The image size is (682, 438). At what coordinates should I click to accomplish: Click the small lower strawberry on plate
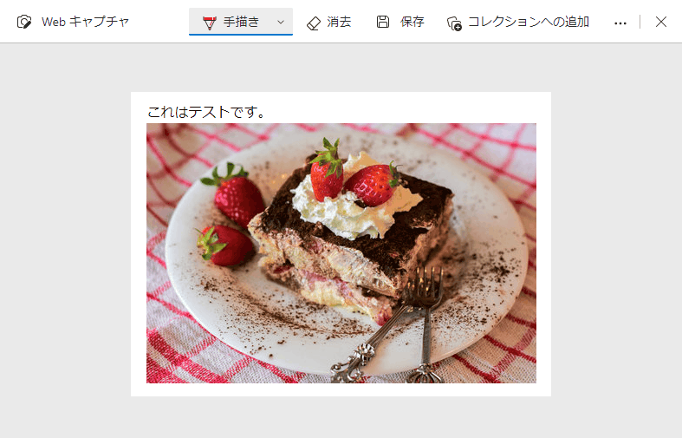click(x=224, y=245)
